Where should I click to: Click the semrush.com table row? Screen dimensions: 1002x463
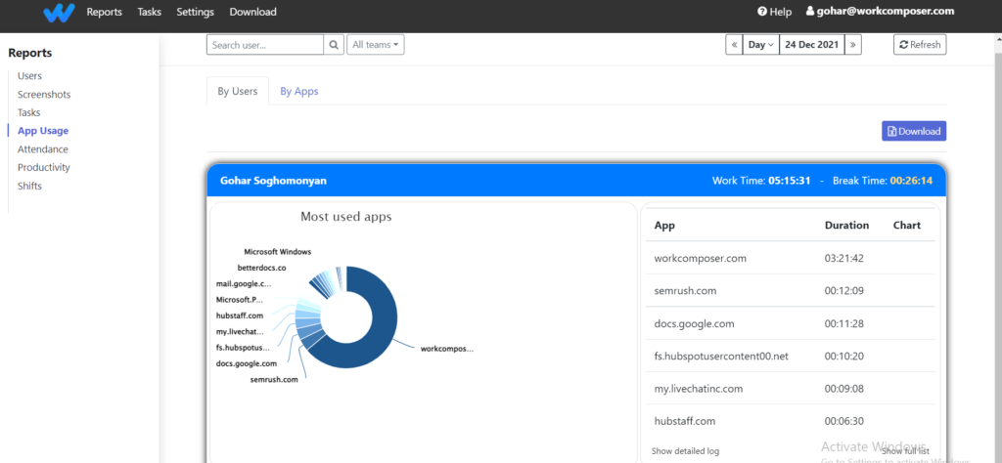(x=790, y=291)
